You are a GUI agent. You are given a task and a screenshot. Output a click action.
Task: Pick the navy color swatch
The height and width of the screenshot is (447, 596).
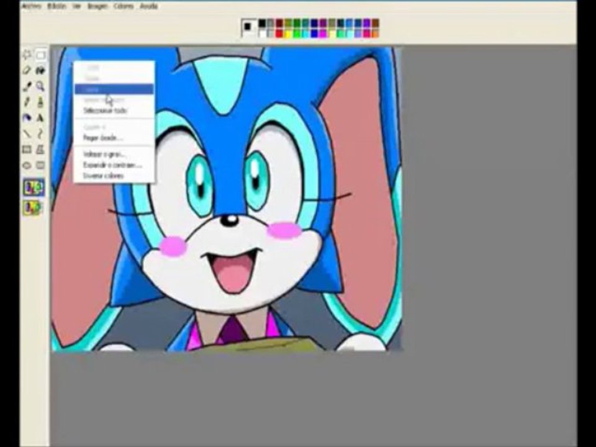314,23
